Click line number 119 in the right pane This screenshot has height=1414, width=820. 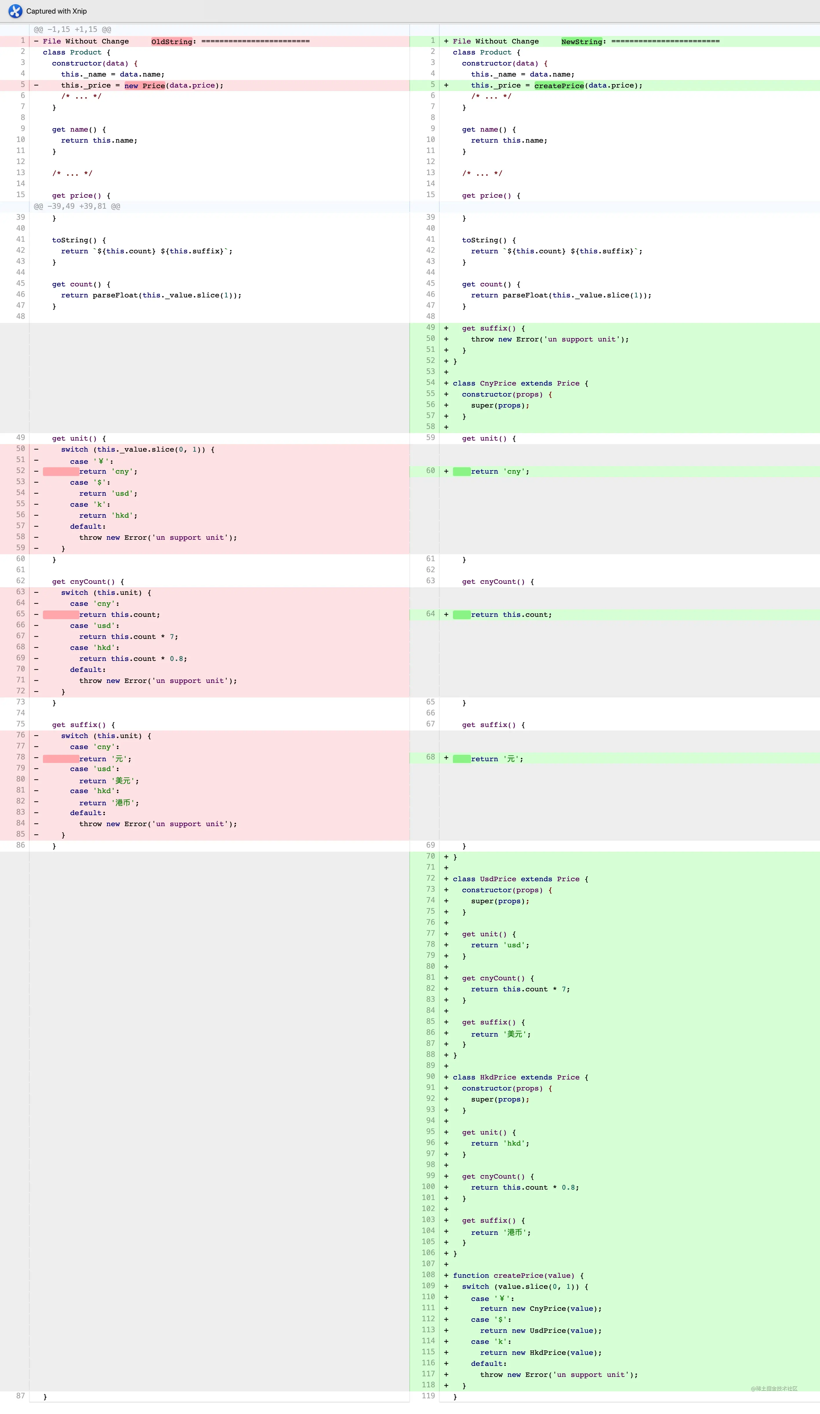point(428,1395)
